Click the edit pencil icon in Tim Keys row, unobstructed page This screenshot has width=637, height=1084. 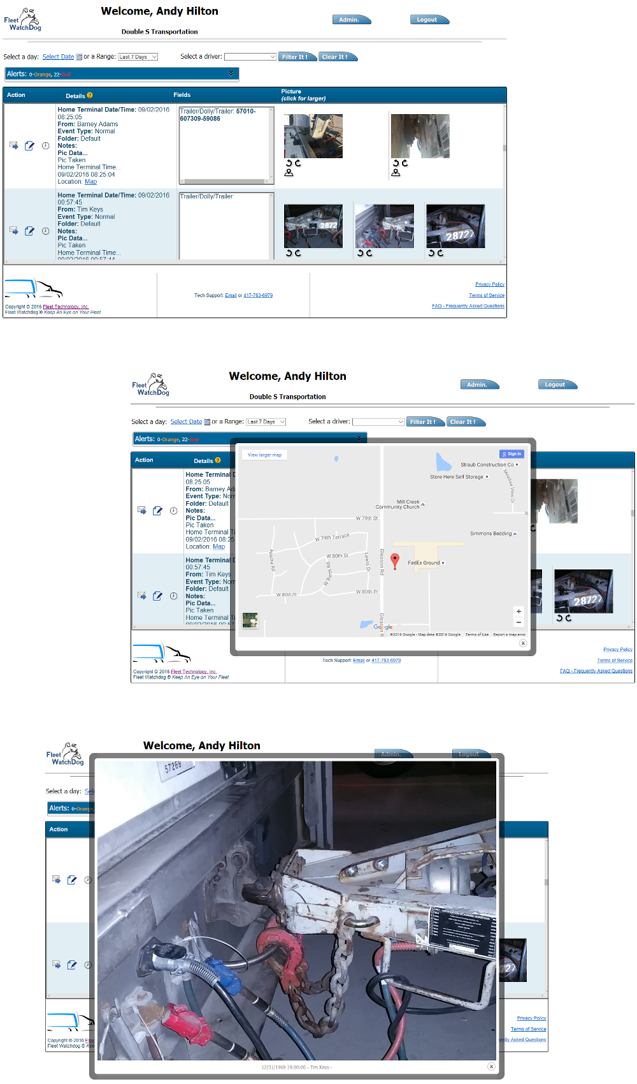coord(29,231)
